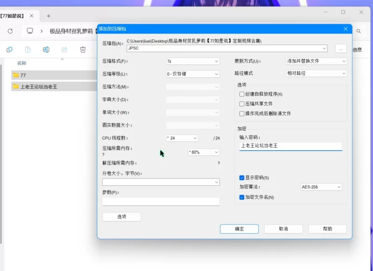The width and height of the screenshot is (373, 271).
Task: Close the 添加到压缩包 dialog
Action: (x=345, y=29)
